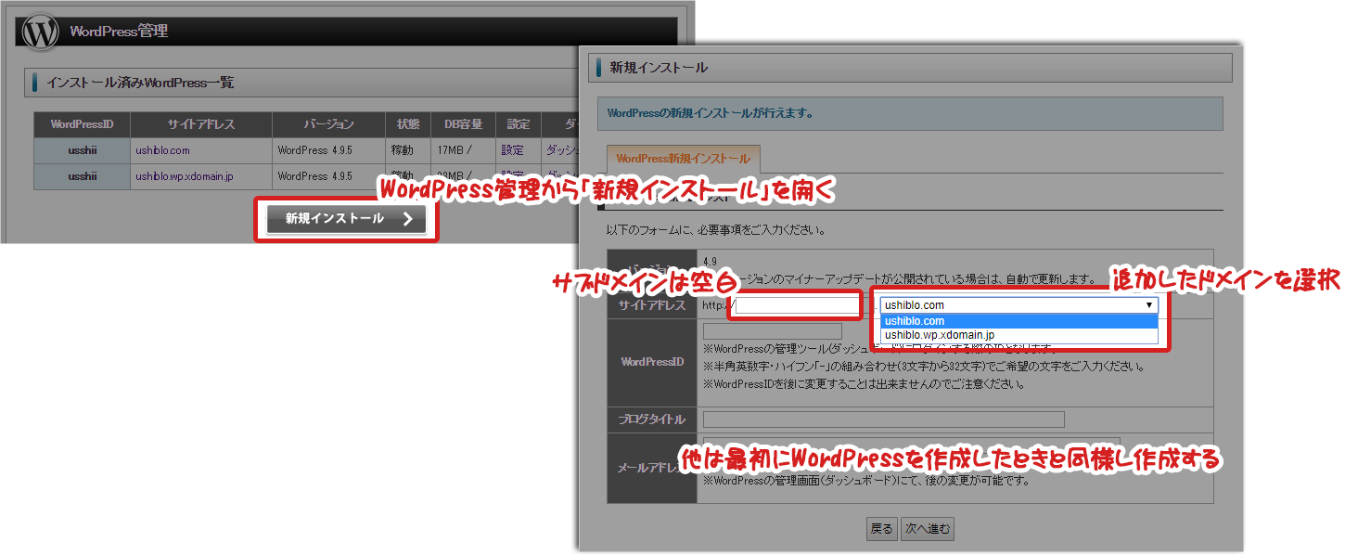This screenshot has width=1345, height=555.
Task: Click the インストール済みWordPress一覧 section heading
Action: coord(140,83)
